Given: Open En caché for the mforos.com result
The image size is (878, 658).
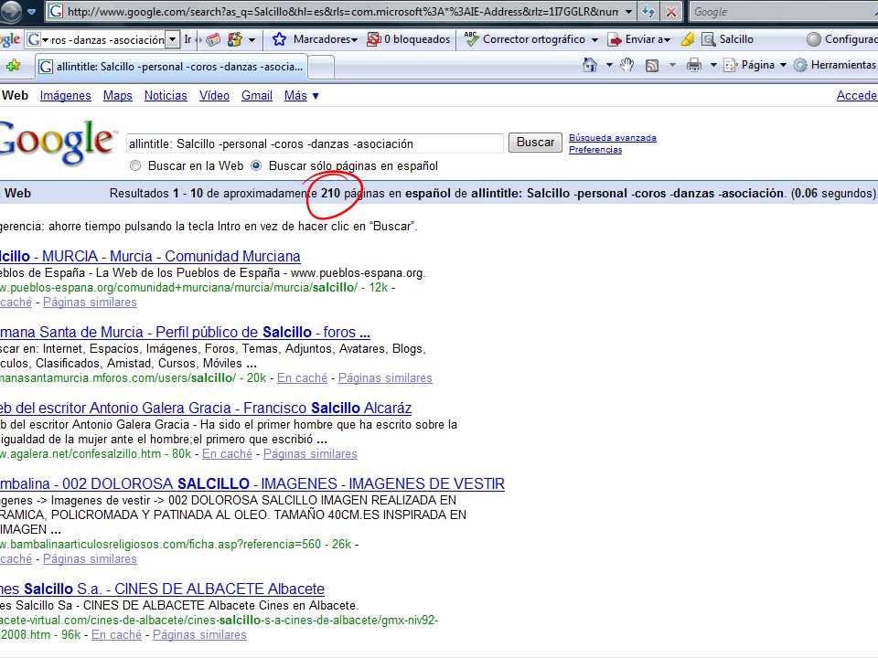Looking at the screenshot, I should coord(303,378).
